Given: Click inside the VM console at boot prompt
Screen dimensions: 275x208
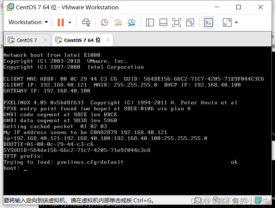Looking at the screenshot, I should tap(26, 168).
